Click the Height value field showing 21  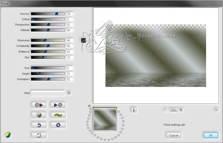pos(70,74)
